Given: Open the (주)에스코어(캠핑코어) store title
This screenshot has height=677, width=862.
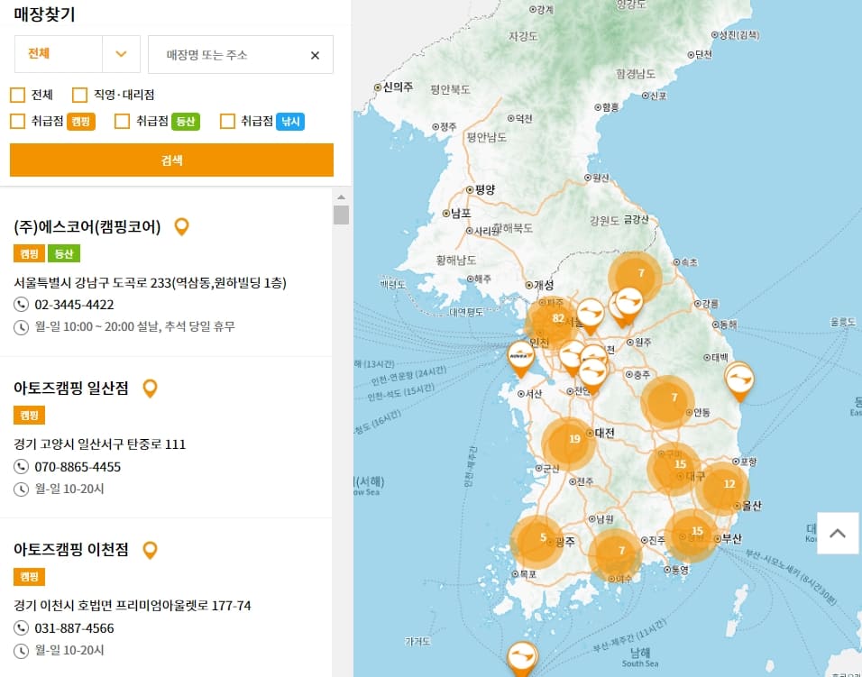Looking at the screenshot, I should coord(87,226).
